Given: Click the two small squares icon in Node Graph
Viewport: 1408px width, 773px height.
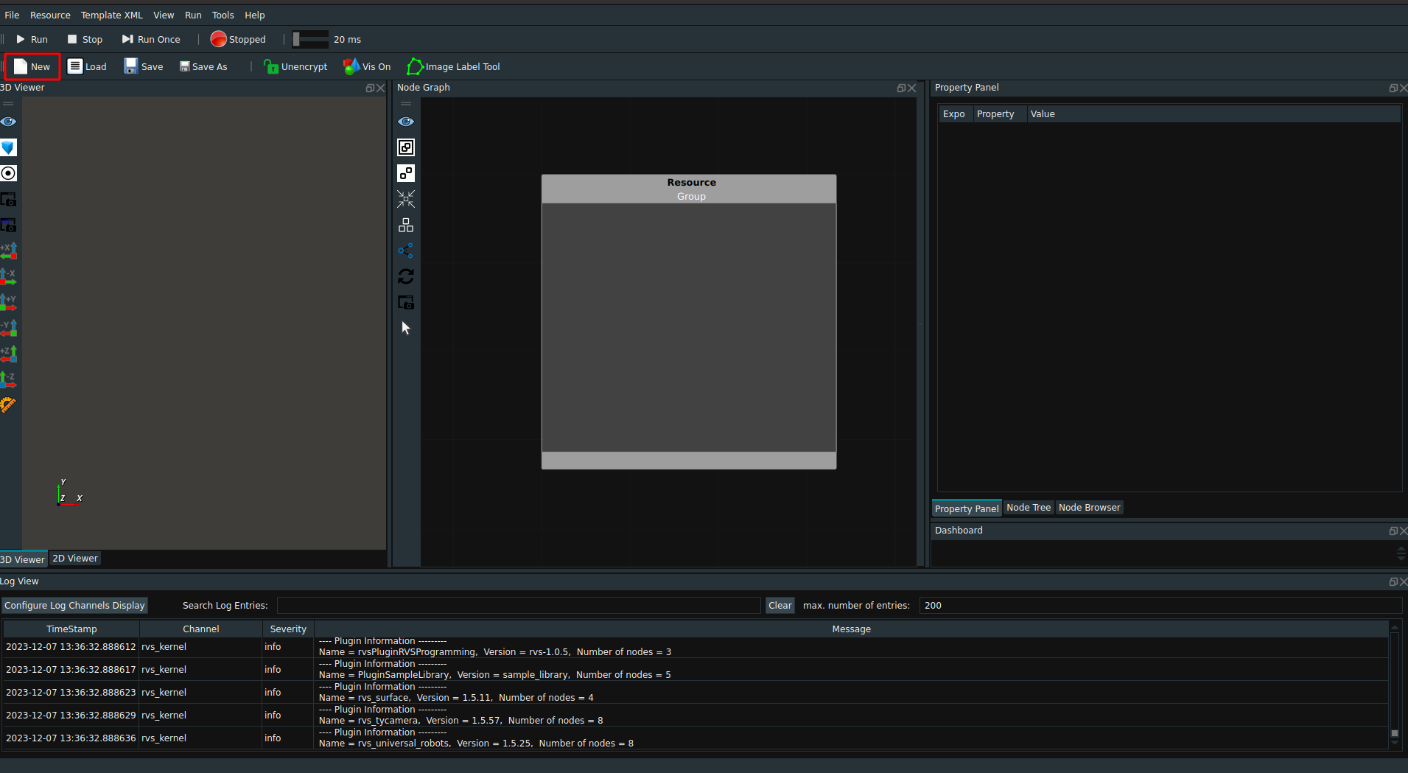Looking at the screenshot, I should 406,173.
